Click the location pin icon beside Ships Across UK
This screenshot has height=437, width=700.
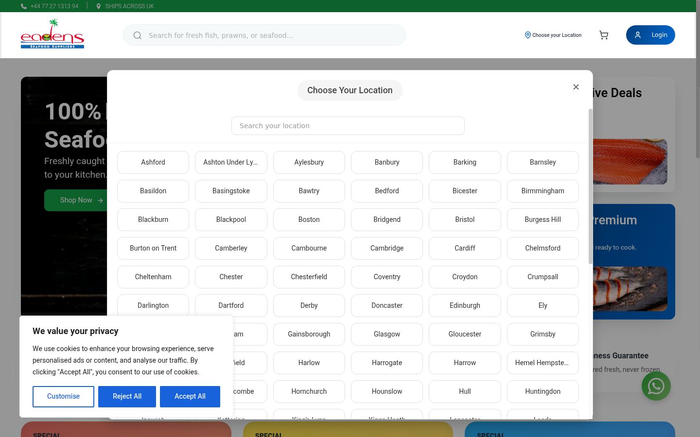coord(99,6)
